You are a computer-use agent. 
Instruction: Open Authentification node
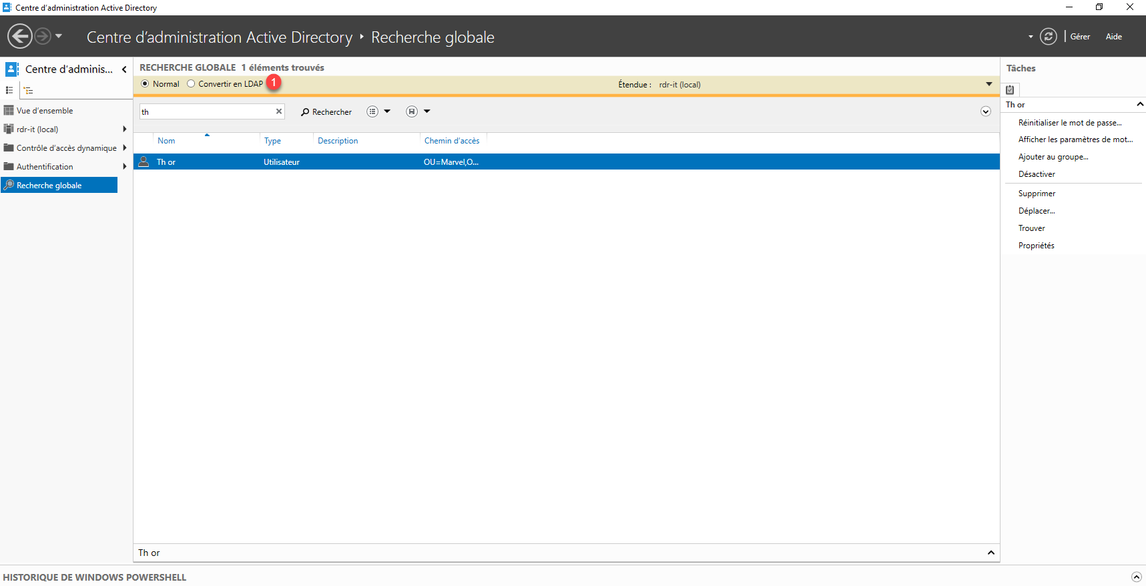(45, 167)
